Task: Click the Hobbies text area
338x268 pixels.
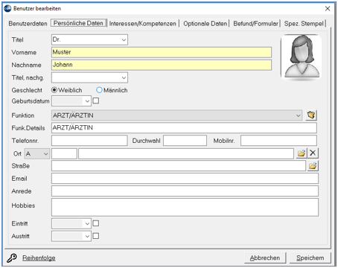Action: coord(185,207)
